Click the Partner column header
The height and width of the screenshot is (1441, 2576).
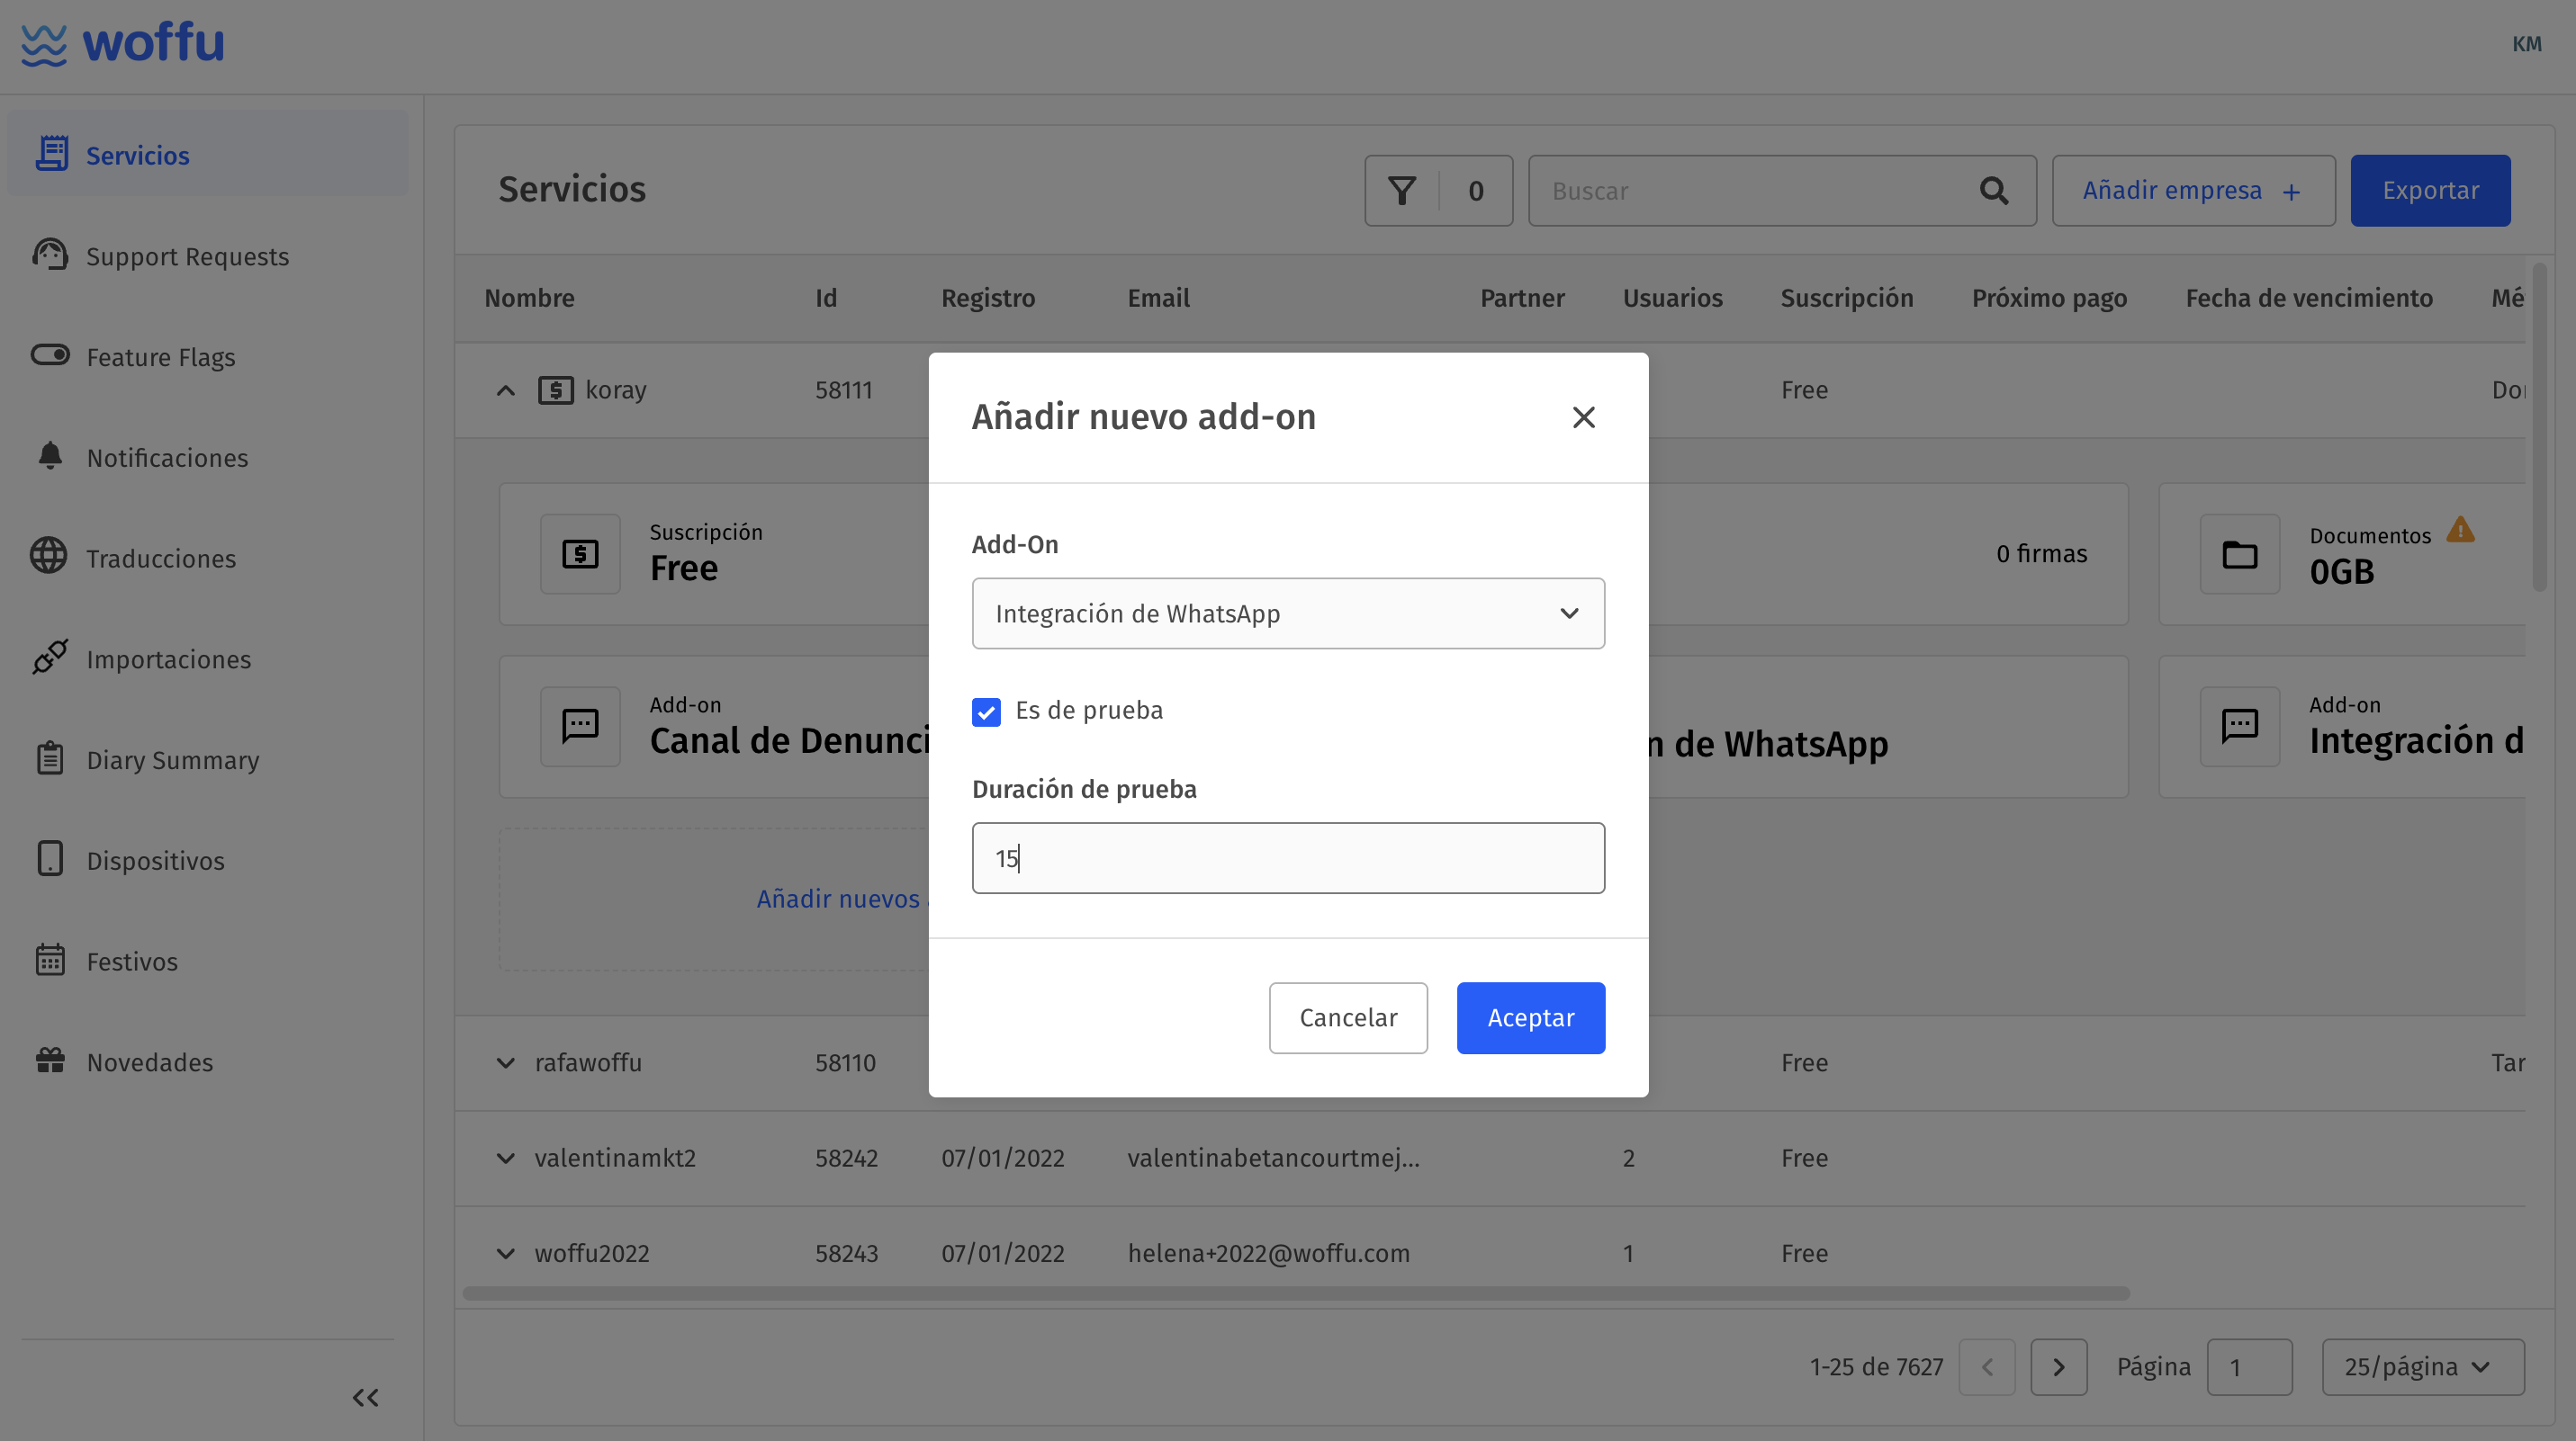[x=1522, y=298]
